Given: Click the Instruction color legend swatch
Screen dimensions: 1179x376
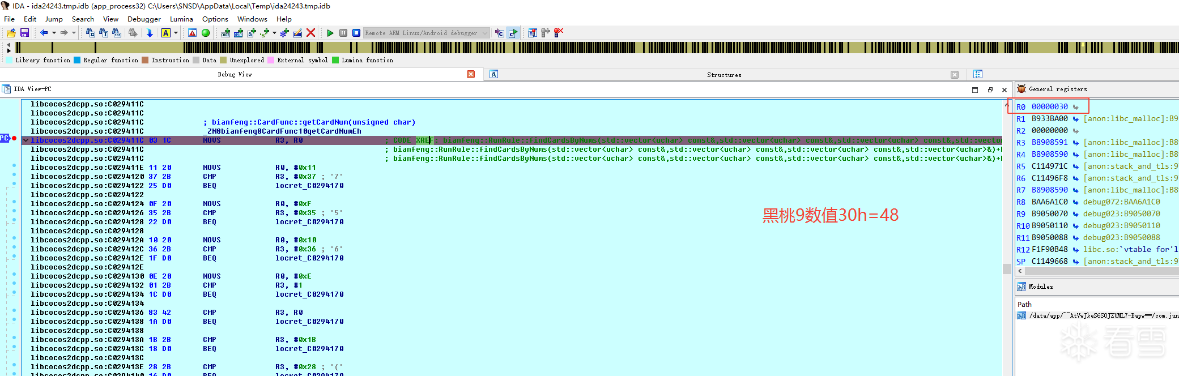Looking at the screenshot, I should coord(145,60).
